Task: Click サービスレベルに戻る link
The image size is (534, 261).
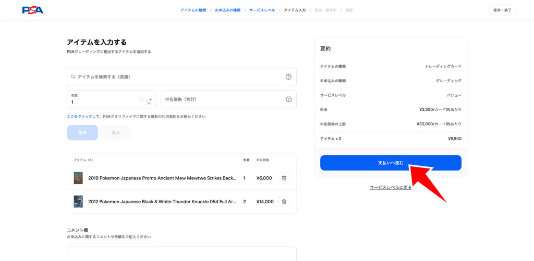Action: pos(391,187)
